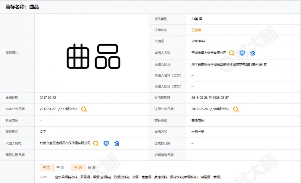Screen dimensions: 301x183
Task: Click the 注册公告日期 field label
Action: pos(164,109)
